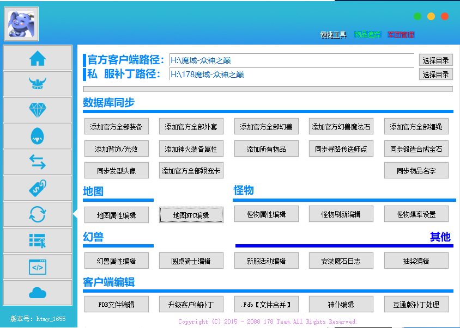Select the diamond icon in sidebar
The height and width of the screenshot is (328, 460).
(x=38, y=110)
